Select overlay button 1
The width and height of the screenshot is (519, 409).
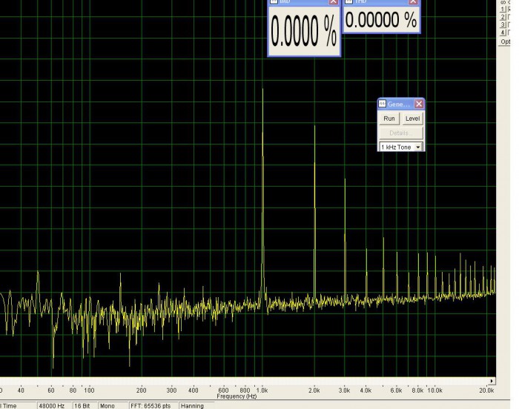click(x=503, y=10)
